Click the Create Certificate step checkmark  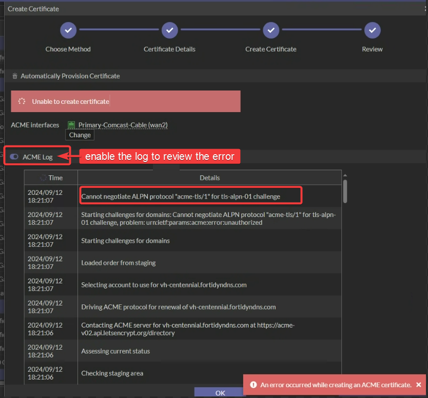[x=271, y=30]
